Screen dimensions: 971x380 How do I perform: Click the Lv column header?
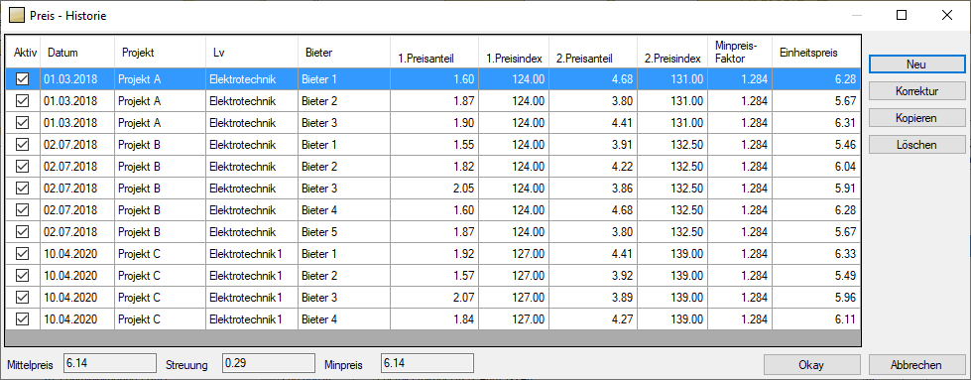(x=251, y=52)
